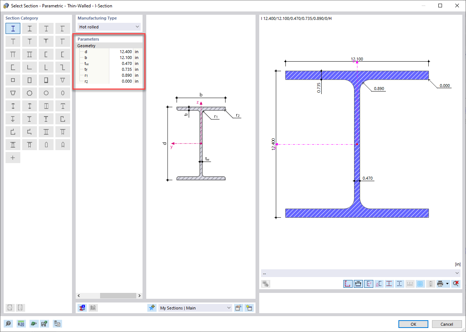466x332 pixels.
Task: Select the hollow circle section category
Action: 46,93
